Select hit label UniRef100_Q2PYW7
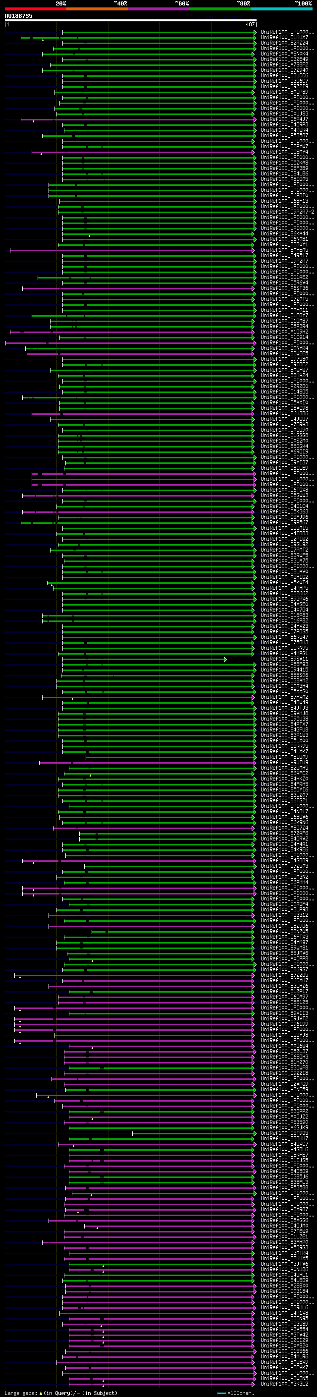Viewport: 317px width, 1397px height. (284, 147)
